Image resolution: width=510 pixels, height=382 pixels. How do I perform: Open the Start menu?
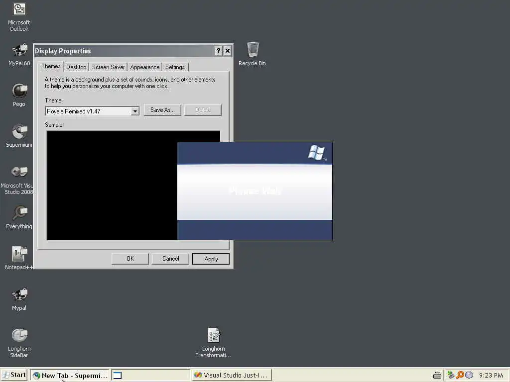[14, 375]
